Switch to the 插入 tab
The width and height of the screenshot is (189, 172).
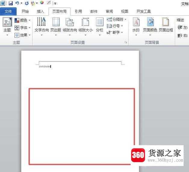point(40,11)
